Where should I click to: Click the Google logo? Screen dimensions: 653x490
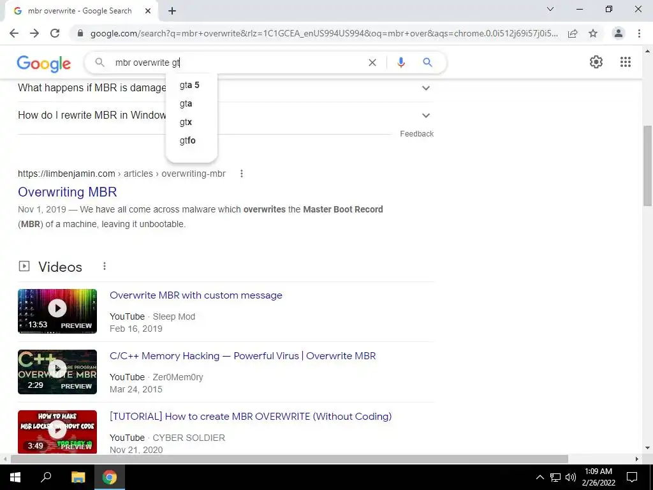[x=44, y=63]
